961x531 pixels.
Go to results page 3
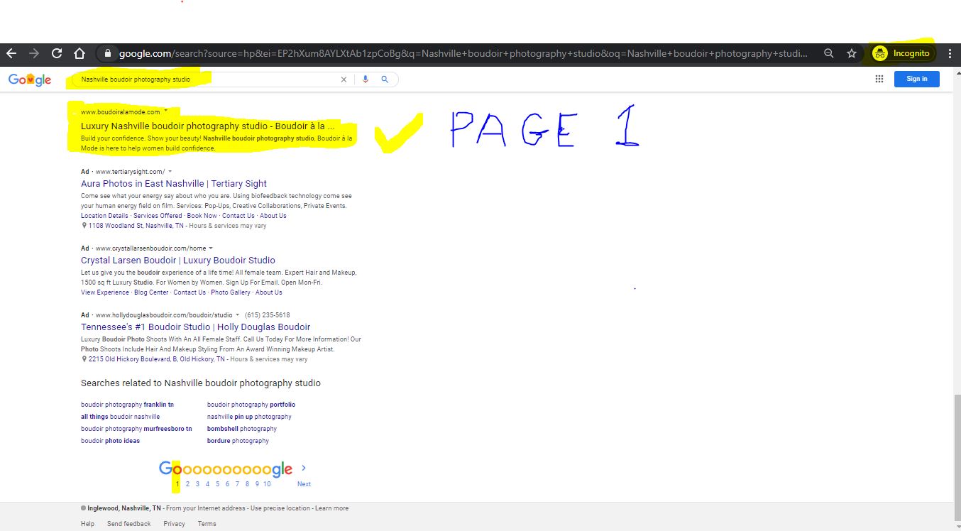pyautogui.click(x=197, y=484)
